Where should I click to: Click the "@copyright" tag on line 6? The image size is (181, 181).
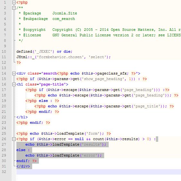(x=34, y=30)
